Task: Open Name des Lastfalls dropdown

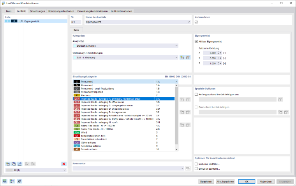Action: coord(189,22)
